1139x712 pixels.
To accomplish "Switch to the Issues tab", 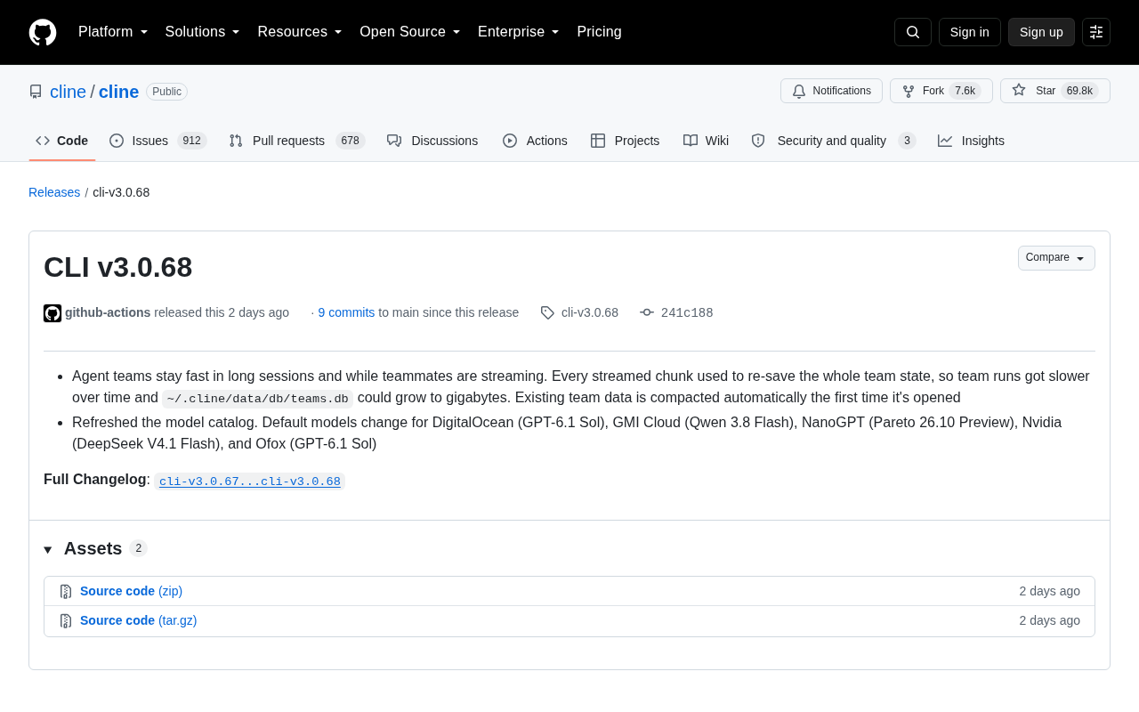I will click(158, 141).
